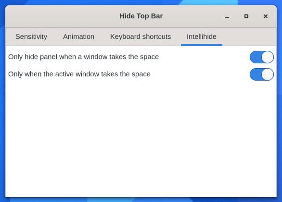
Task: Open the Animation tab
Action: [78, 37]
